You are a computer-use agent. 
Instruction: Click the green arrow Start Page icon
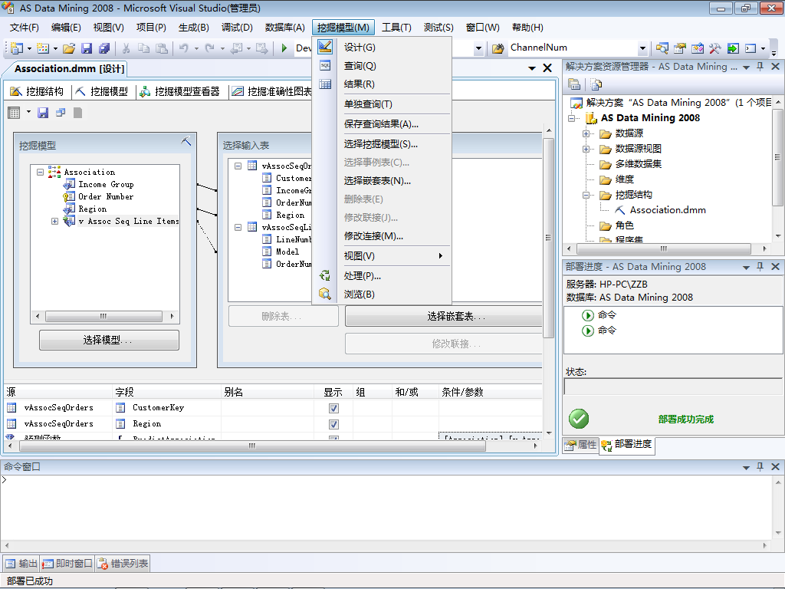(x=733, y=48)
